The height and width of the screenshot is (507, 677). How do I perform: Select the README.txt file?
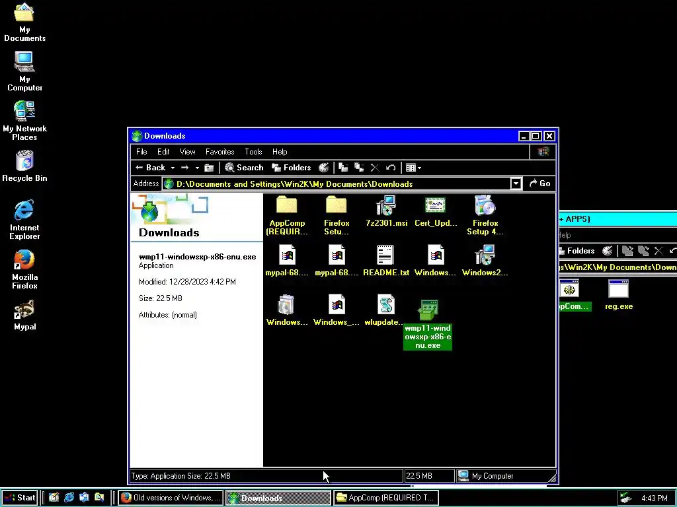pyautogui.click(x=386, y=260)
